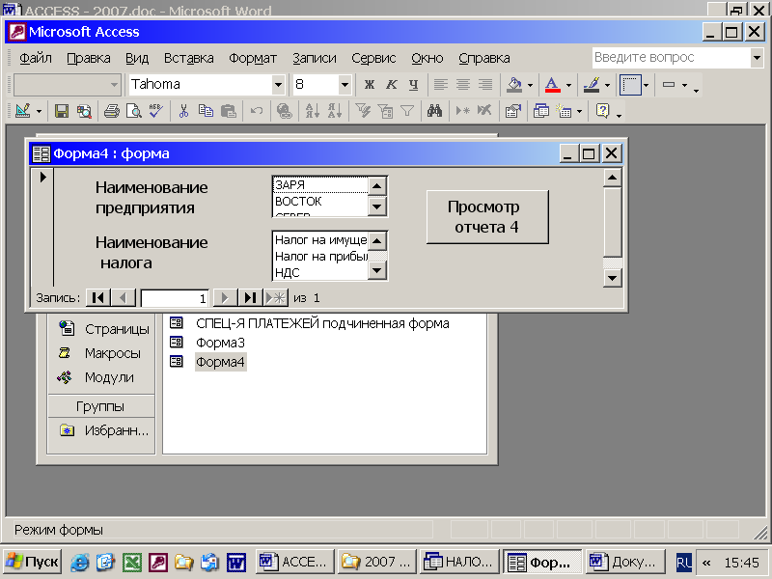Click Filter by Selection icon
Image resolution: width=772 pixels, height=579 pixels.
tap(363, 111)
